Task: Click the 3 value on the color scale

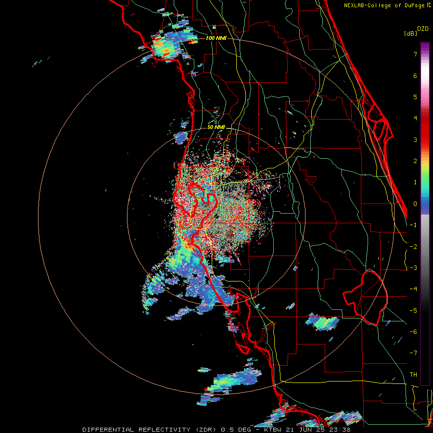Action: tap(415, 140)
